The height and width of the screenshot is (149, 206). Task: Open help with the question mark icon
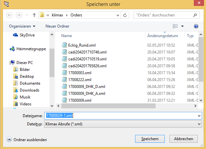coord(196,26)
